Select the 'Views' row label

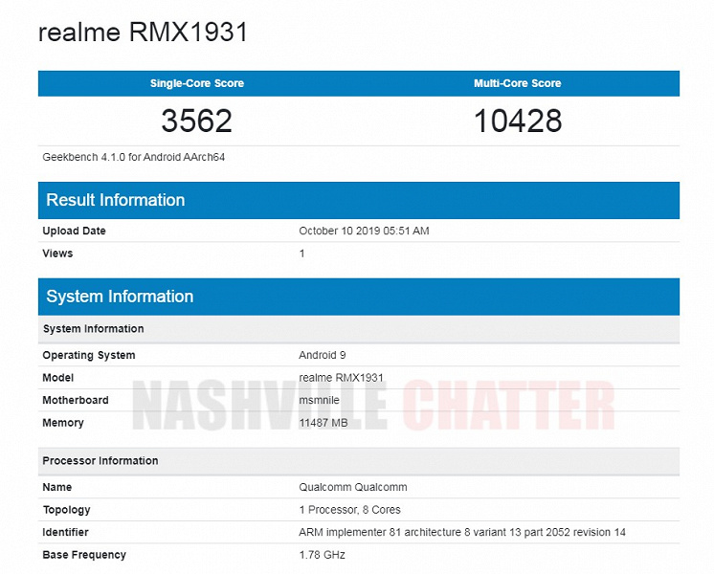coord(57,254)
